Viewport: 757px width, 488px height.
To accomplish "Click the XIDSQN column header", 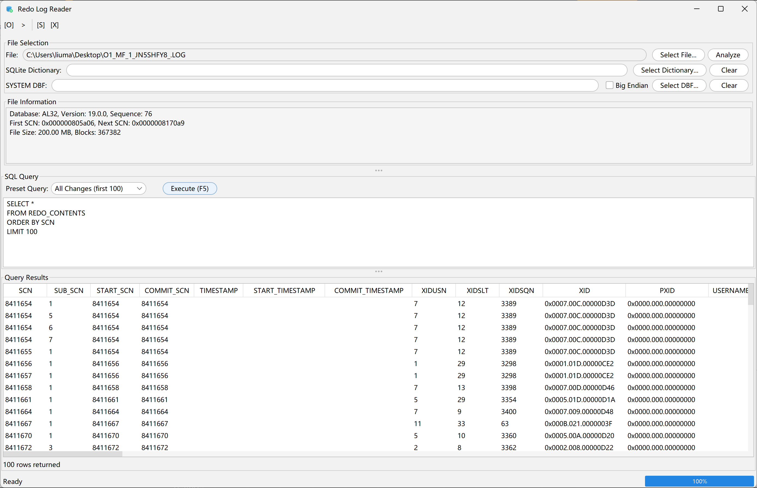I will 521,291.
